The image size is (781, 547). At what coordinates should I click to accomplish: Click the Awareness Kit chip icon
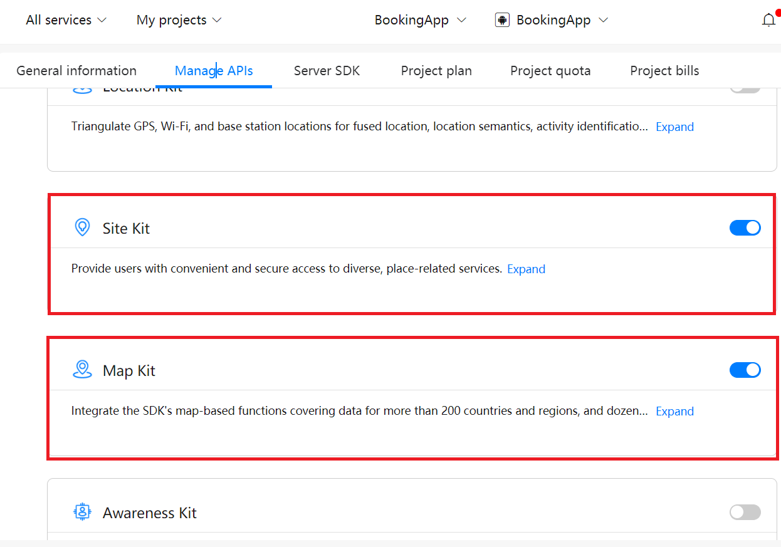tap(82, 512)
